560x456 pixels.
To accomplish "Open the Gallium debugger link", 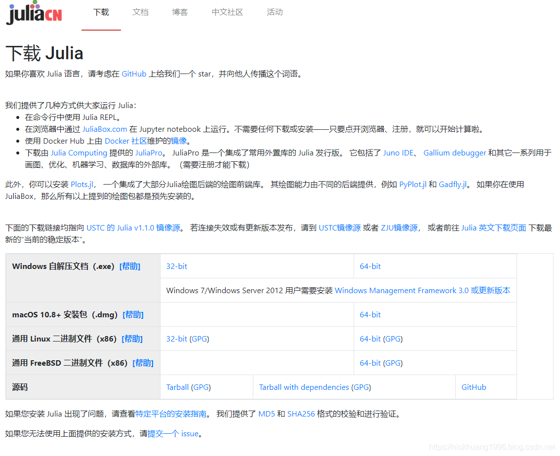I will (x=455, y=153).
